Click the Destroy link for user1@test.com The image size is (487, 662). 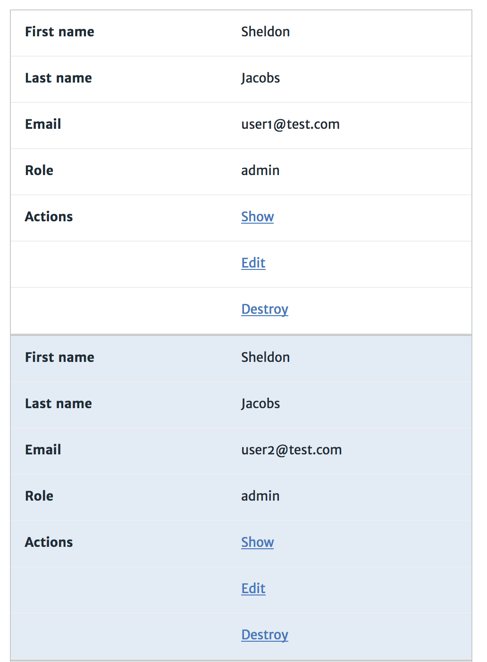tap(265, 309)
